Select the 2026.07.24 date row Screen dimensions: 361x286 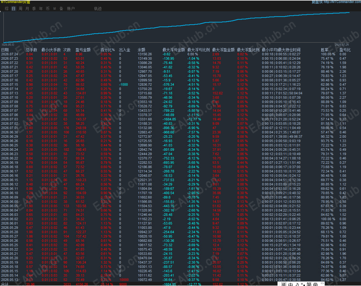pos(9,54)
